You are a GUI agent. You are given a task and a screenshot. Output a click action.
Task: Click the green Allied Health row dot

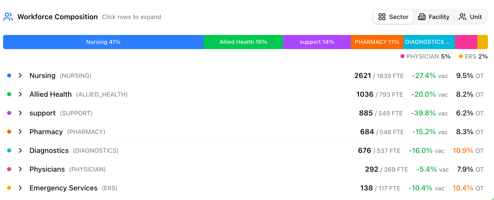[x=9, y=94]
